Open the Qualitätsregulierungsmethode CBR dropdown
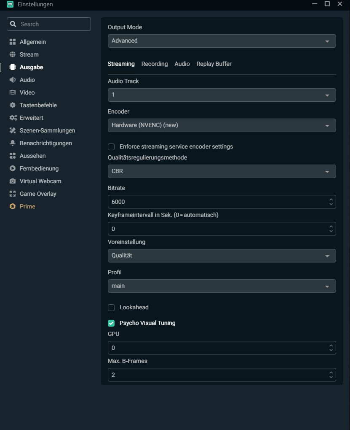The width and height of the screenshot is (350, 430). pos(222,171)
